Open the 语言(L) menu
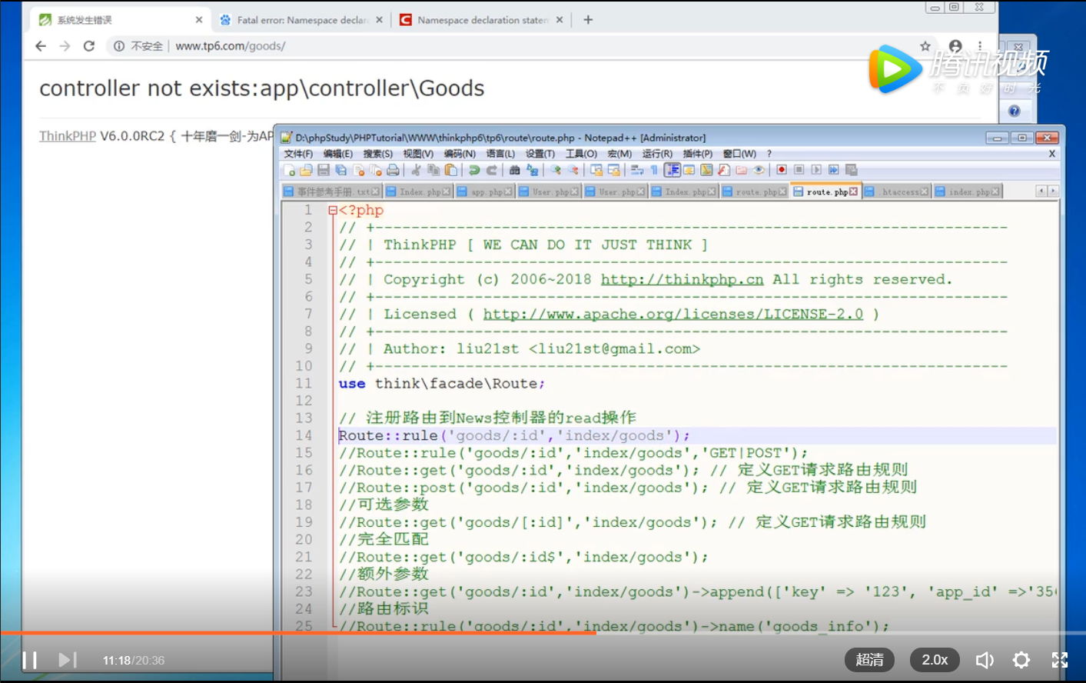The height and width of the screenshot is (683, 1086). [x=500, y=154]
